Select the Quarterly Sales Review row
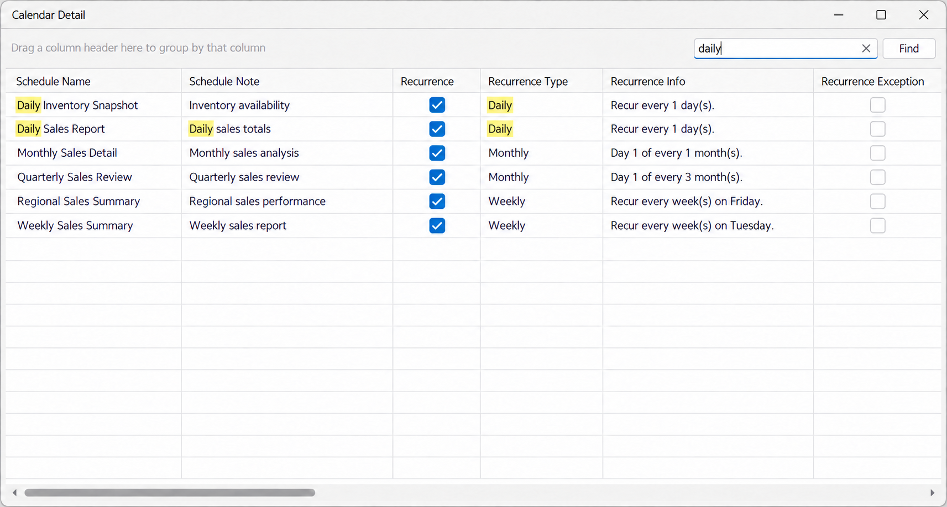 (473, 177)
